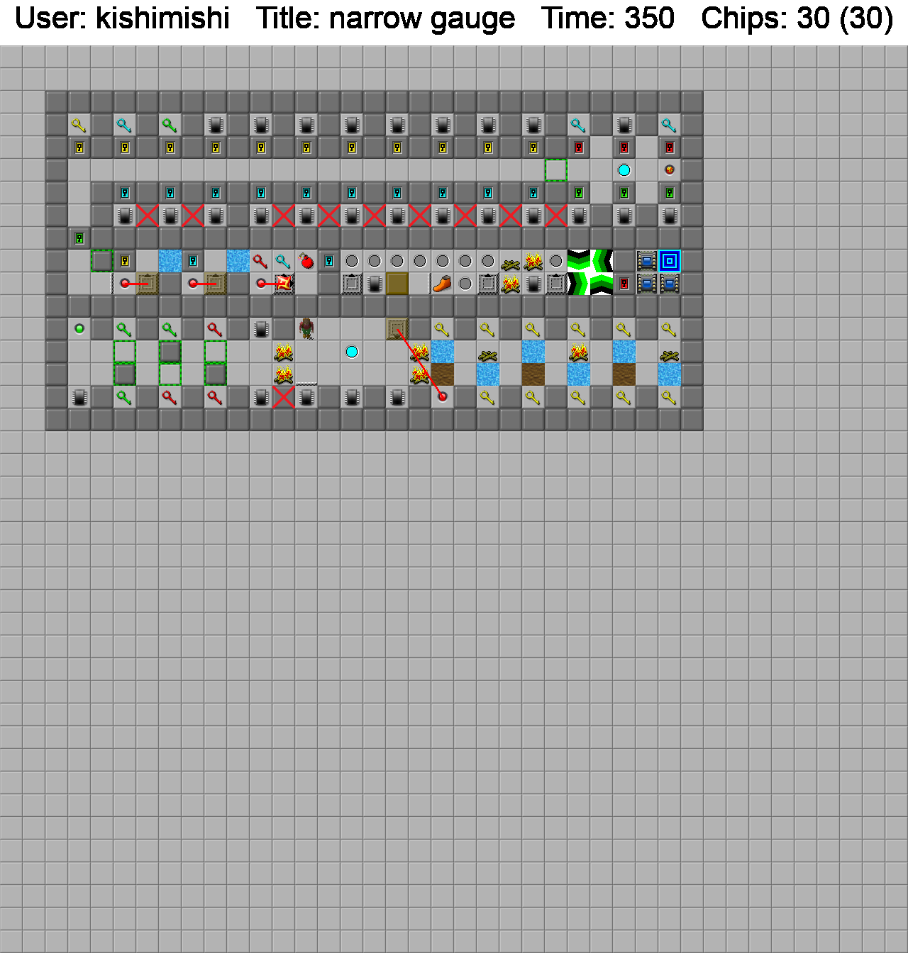Select the dashed green outline in the top corridor
The height and width of the screenshot is (953, 908).
[x=556, y=170]
